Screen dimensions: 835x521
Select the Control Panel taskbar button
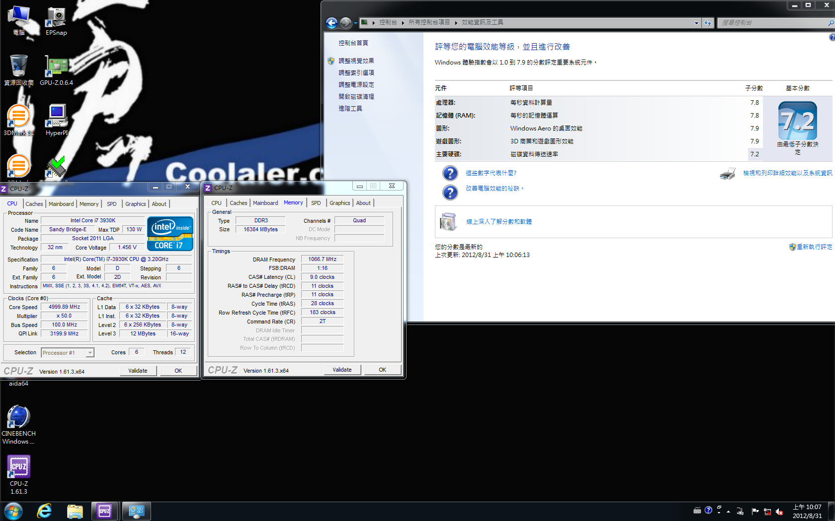point(136,511)
